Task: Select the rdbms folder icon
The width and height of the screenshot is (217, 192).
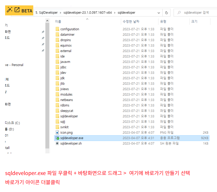Action: coord(57,105)
